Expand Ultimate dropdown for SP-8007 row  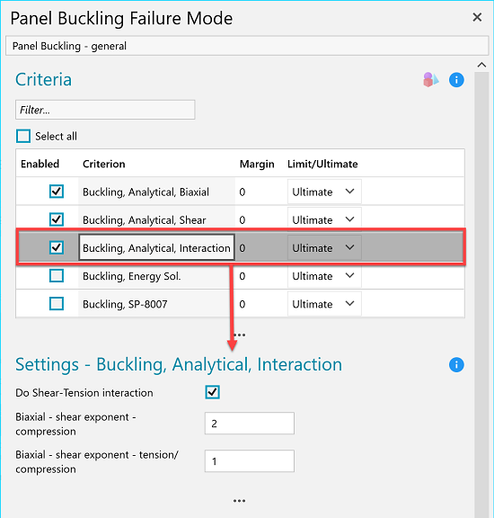[324, 304]
